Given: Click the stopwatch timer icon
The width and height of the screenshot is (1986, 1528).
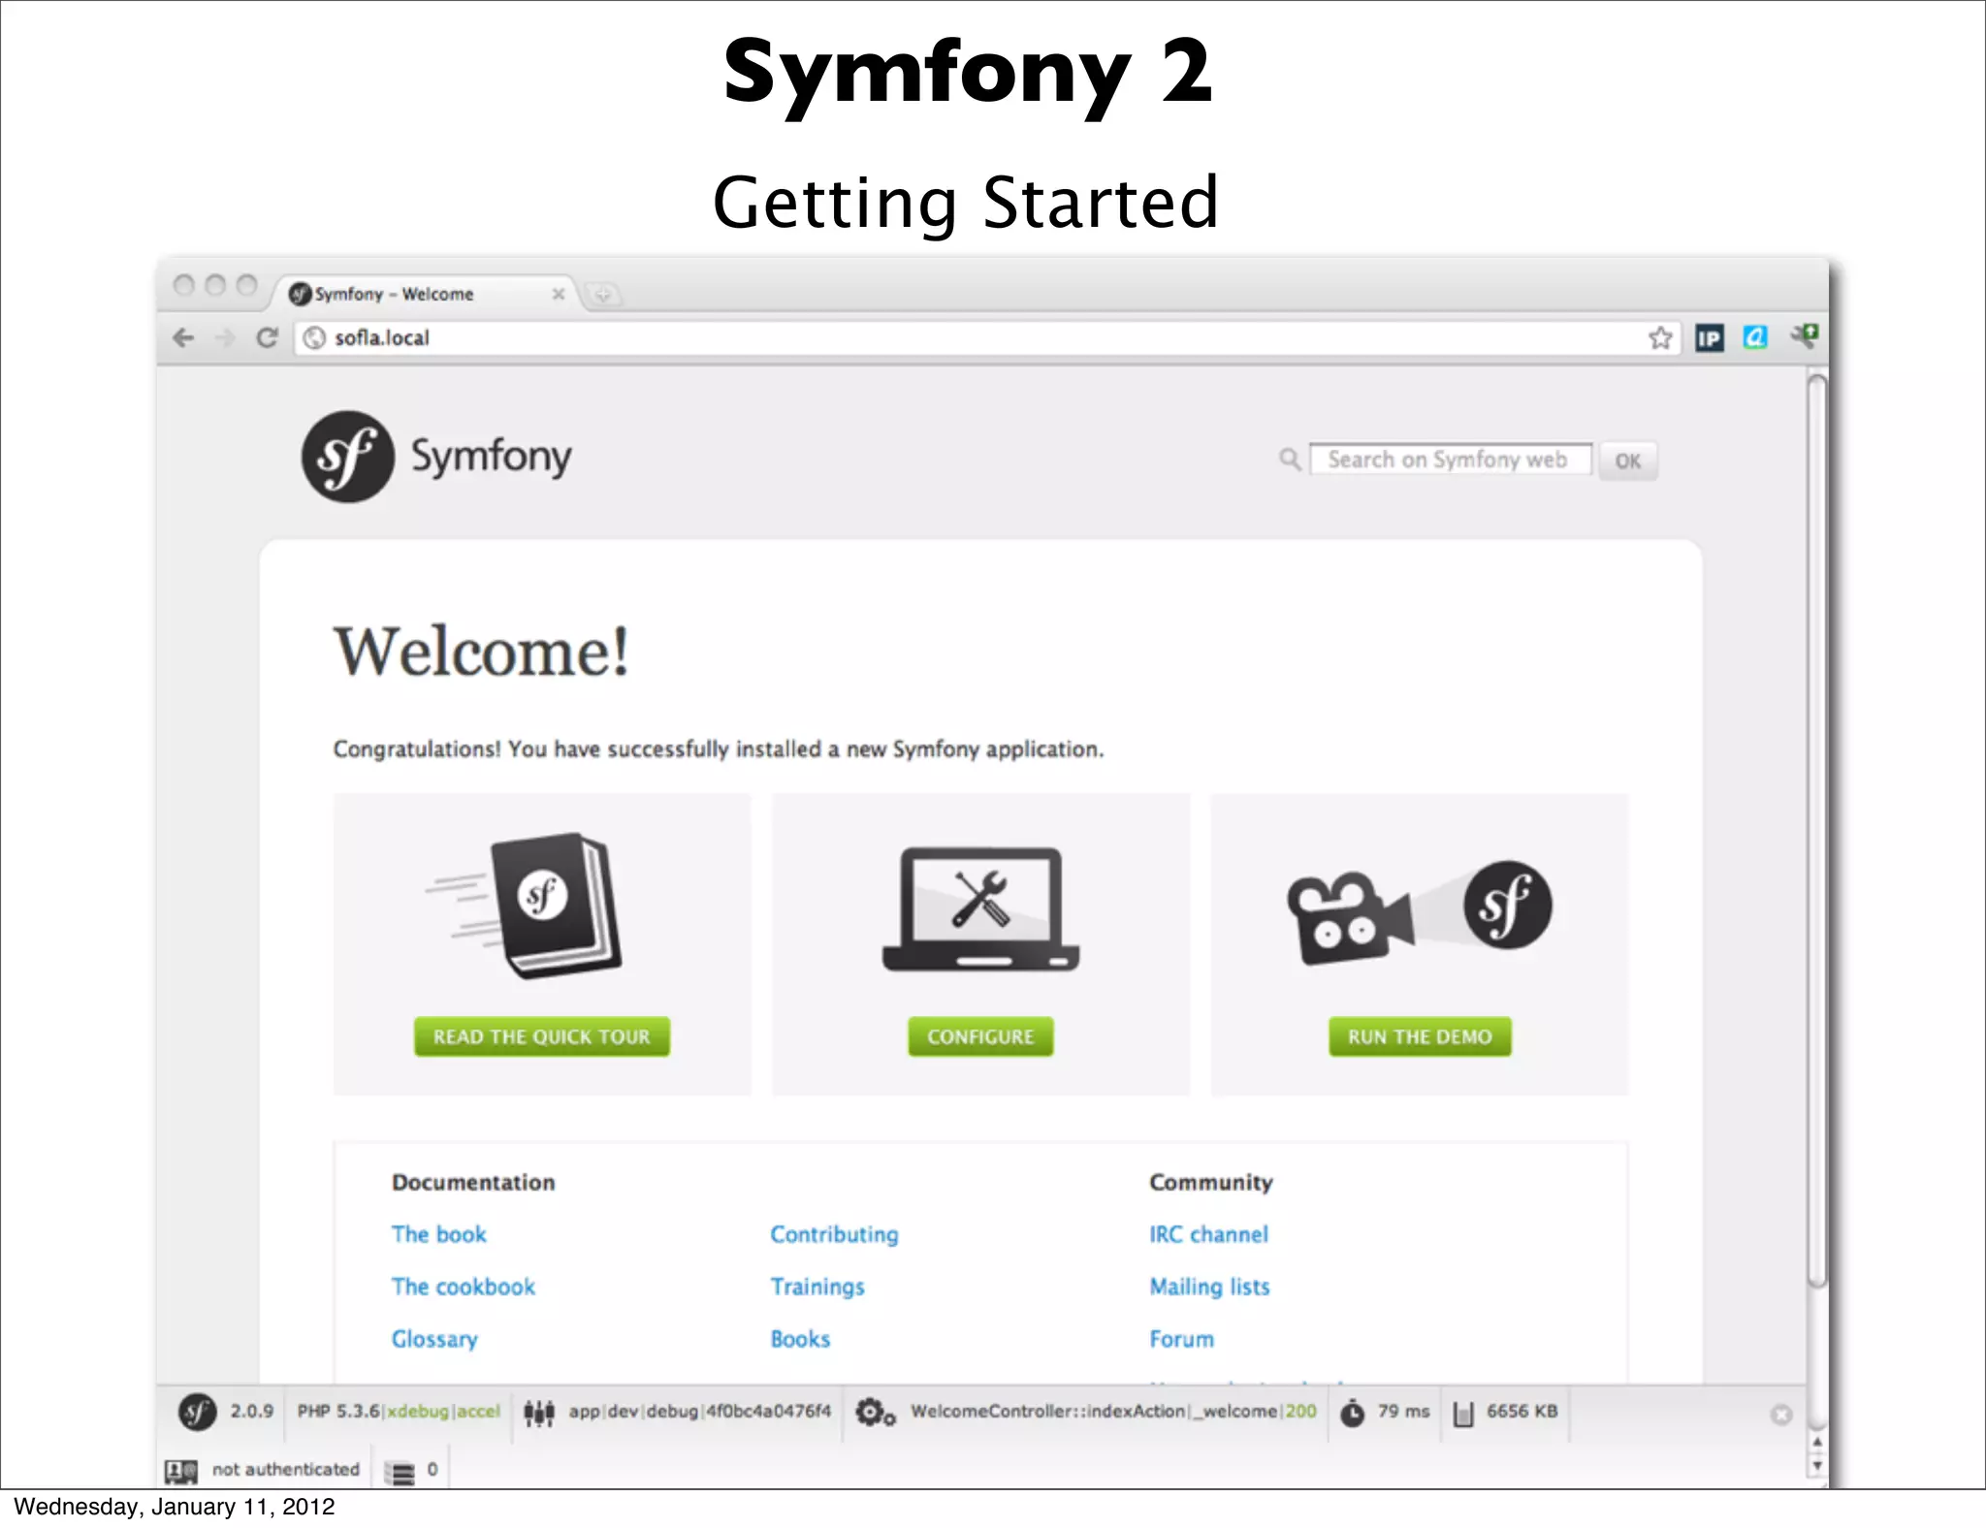Looking at the screenshot, I should click(1352, 1413).
